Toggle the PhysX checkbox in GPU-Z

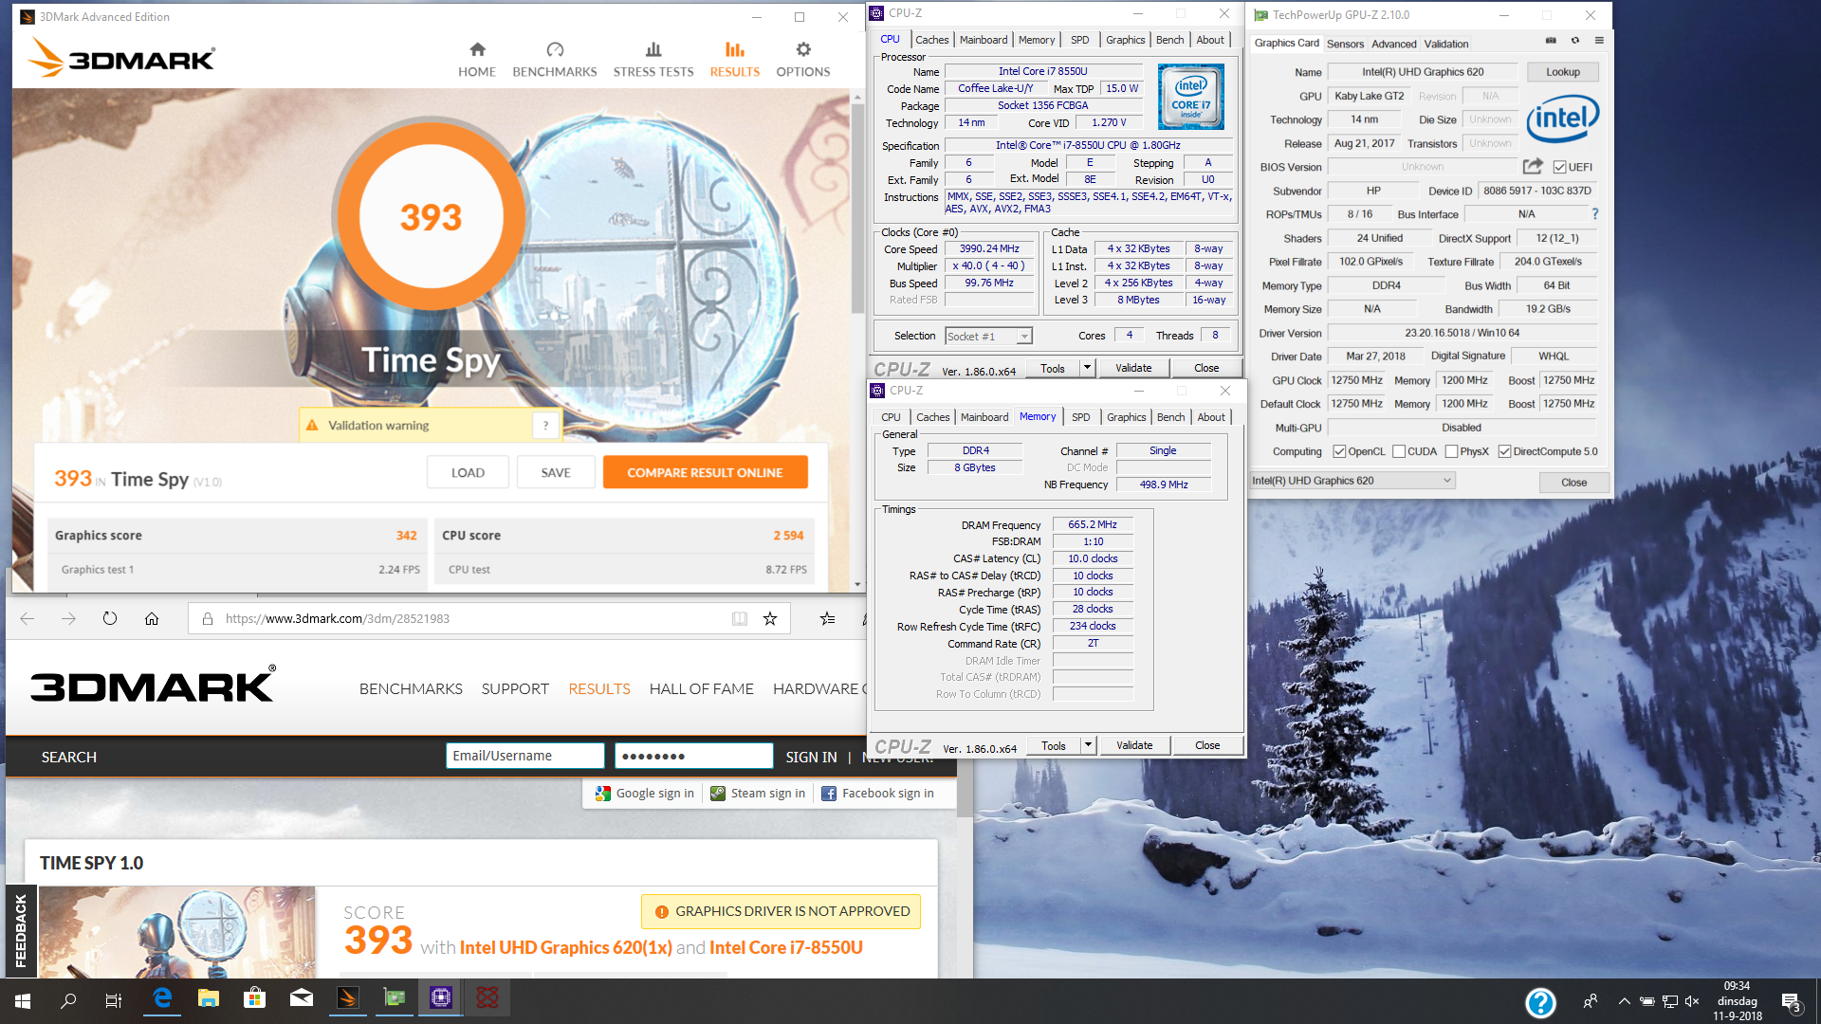1451,451
